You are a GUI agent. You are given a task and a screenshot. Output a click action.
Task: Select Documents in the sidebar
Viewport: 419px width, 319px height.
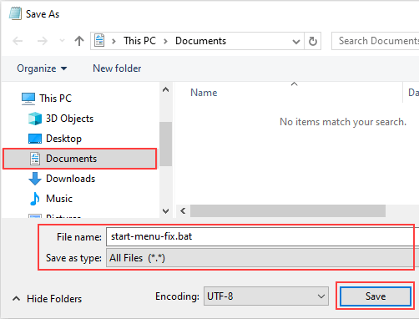tap(79, 159)
